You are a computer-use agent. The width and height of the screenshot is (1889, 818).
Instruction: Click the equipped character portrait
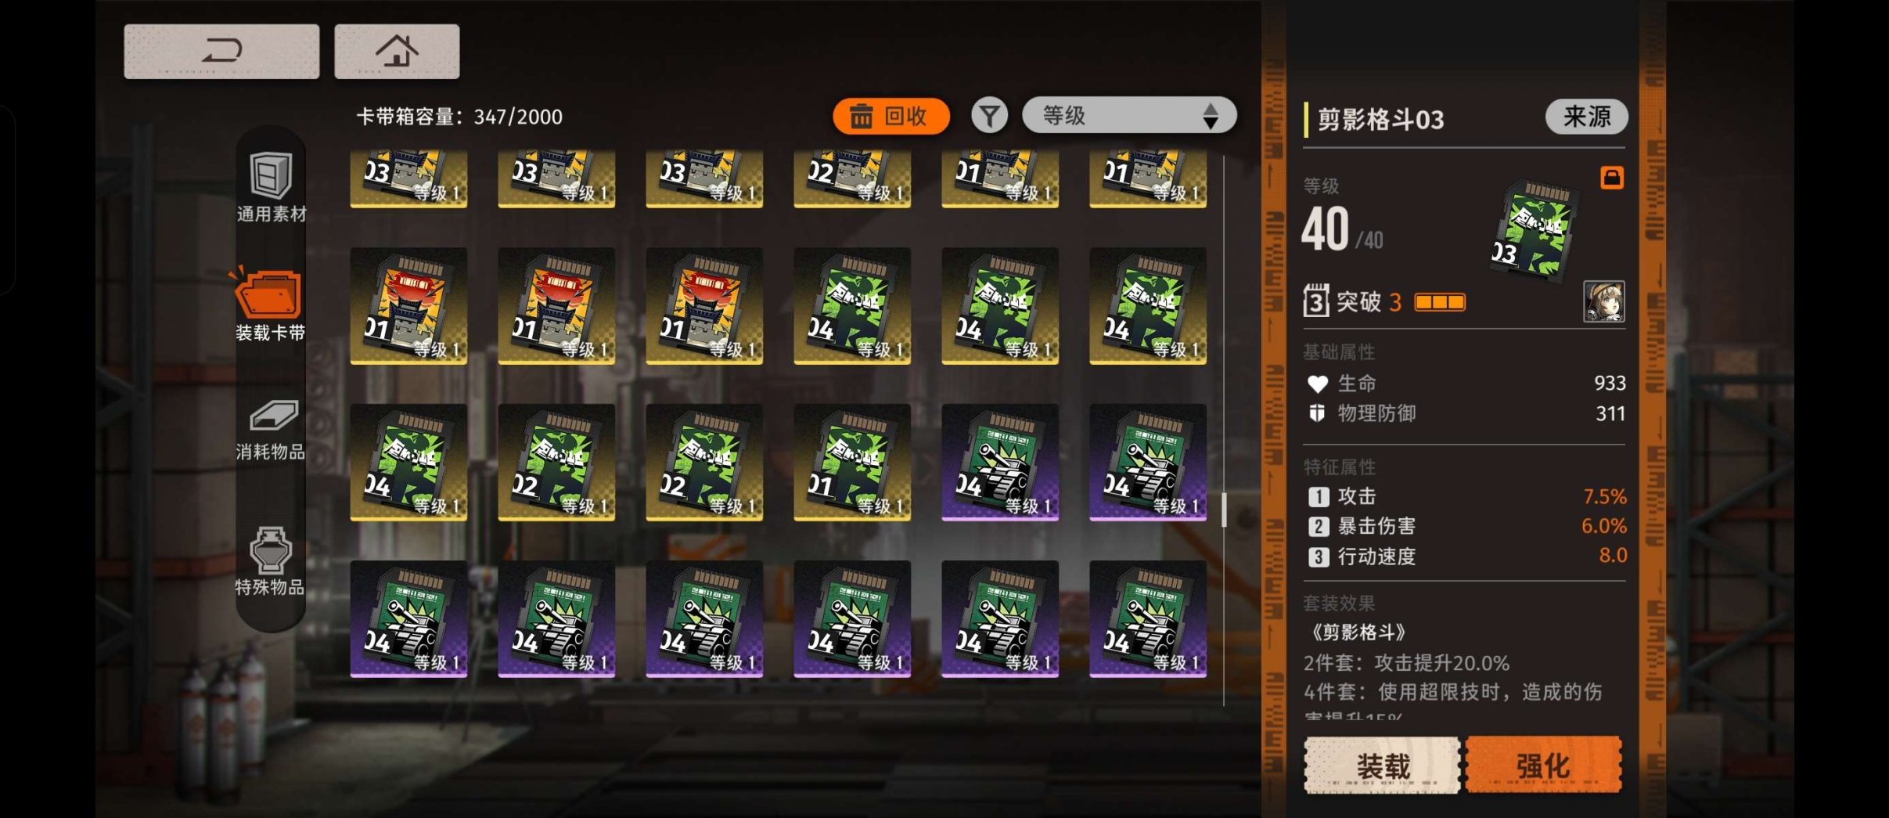pyautogui.click(x=1603, y=301)
